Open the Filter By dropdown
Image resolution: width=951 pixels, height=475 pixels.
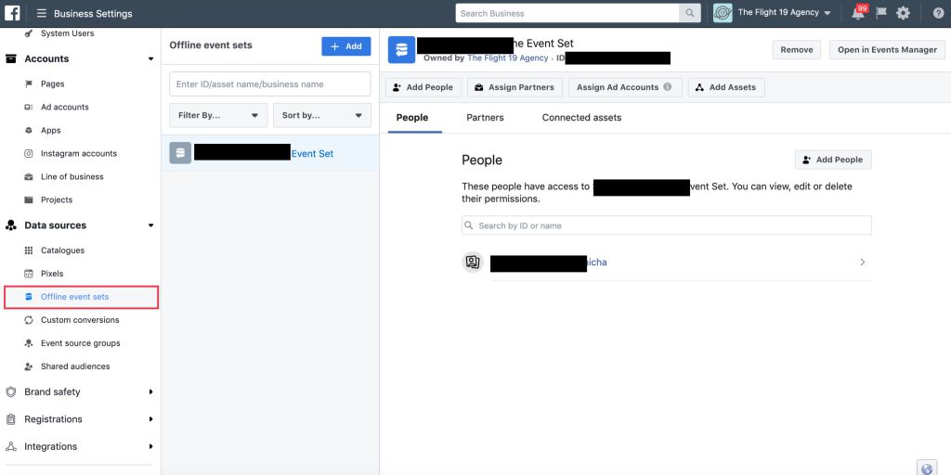[x=217, y=115]
